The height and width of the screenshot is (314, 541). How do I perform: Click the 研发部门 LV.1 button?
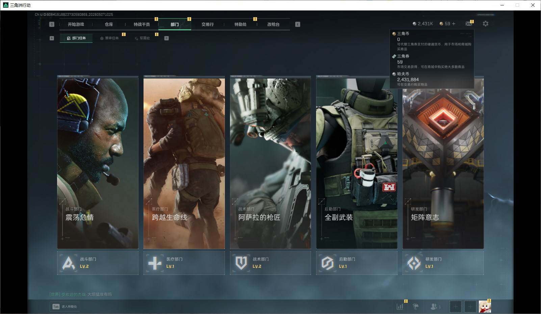coord(443,263)
